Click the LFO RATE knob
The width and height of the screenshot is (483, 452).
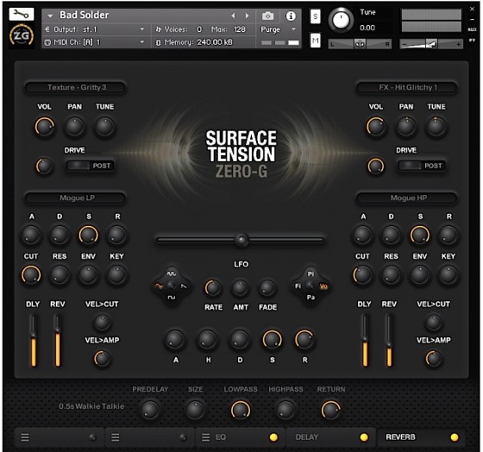pos(212,288)
